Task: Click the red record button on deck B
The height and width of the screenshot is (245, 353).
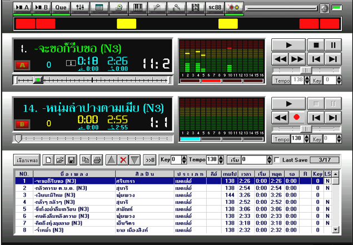Action: point(297,117)
